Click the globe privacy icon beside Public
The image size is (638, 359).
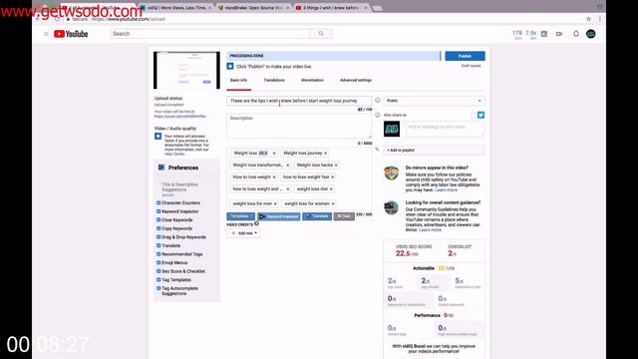coord(378,101)
